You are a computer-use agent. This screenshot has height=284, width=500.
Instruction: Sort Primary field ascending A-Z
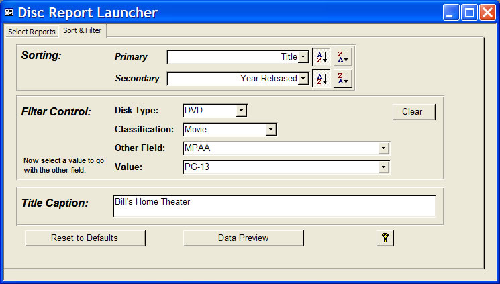[321, 57]
